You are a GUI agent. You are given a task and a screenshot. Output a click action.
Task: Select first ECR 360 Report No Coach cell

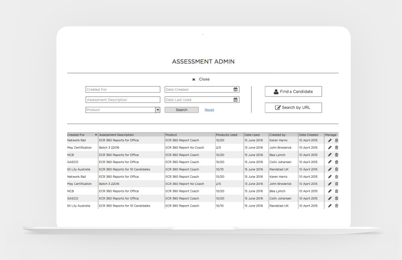[x=184, y=147]
